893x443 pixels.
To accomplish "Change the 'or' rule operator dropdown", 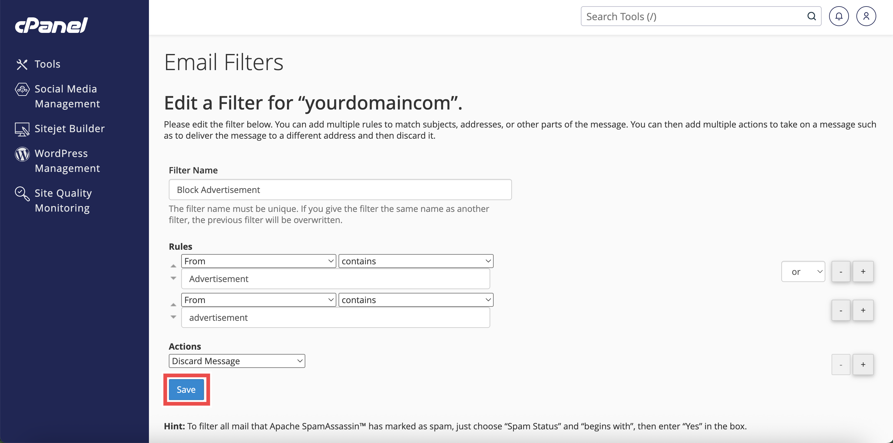I will click(x=802, y=271).
